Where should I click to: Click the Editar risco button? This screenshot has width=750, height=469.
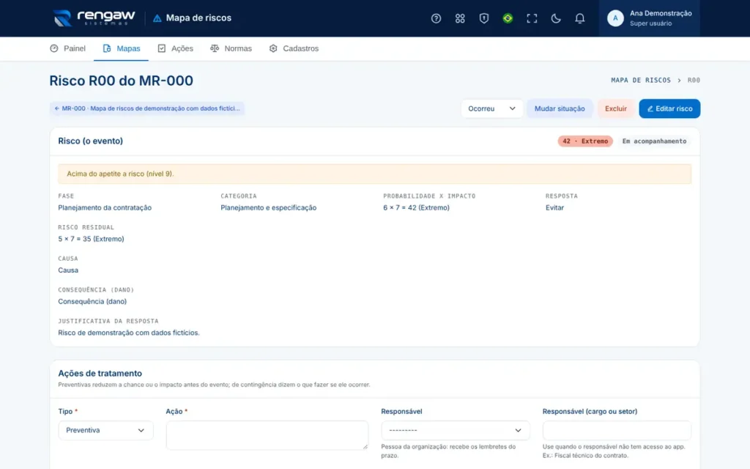[669, 108]
